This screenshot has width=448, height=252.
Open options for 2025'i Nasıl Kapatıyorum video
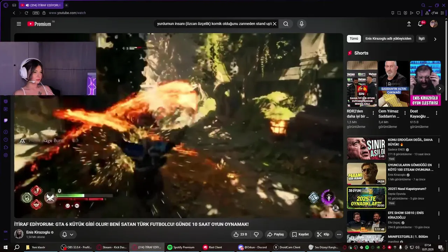(439, 189)
